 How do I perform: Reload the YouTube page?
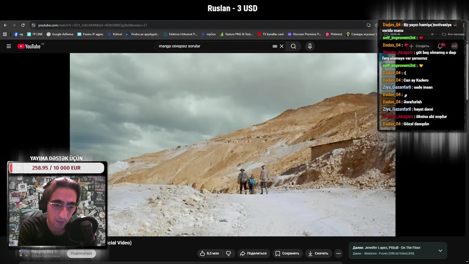pyautogui.click(x=23, y=25)
